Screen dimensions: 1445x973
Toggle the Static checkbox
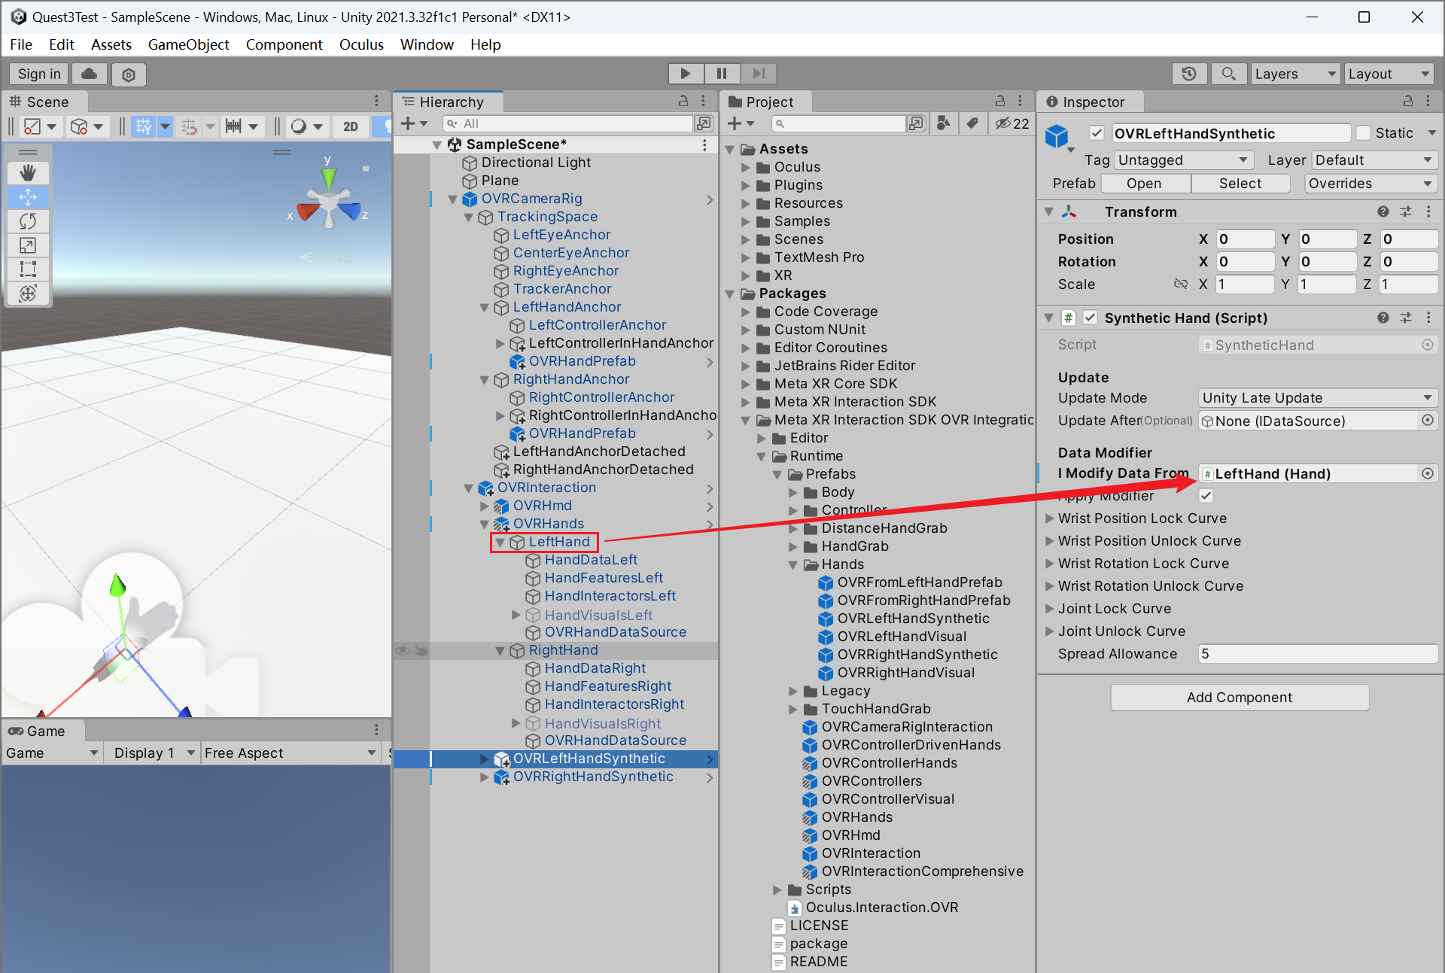pos(1364,133)
